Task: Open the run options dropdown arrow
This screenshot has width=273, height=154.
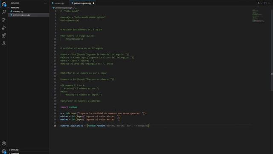Action: pyautogui.click(x=261, y=3)
